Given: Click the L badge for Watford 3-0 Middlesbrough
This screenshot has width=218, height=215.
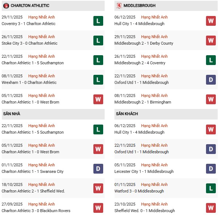Looking at the screenshot, I should pos(211,188).
